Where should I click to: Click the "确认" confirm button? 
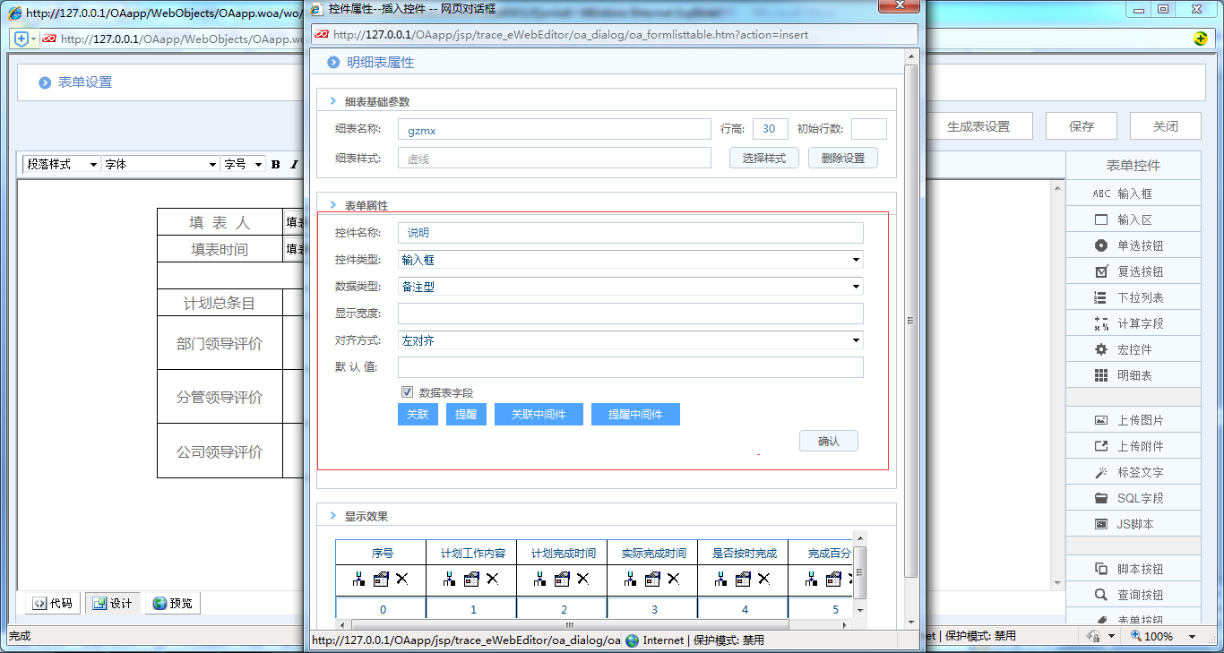[x=828, y=440]
